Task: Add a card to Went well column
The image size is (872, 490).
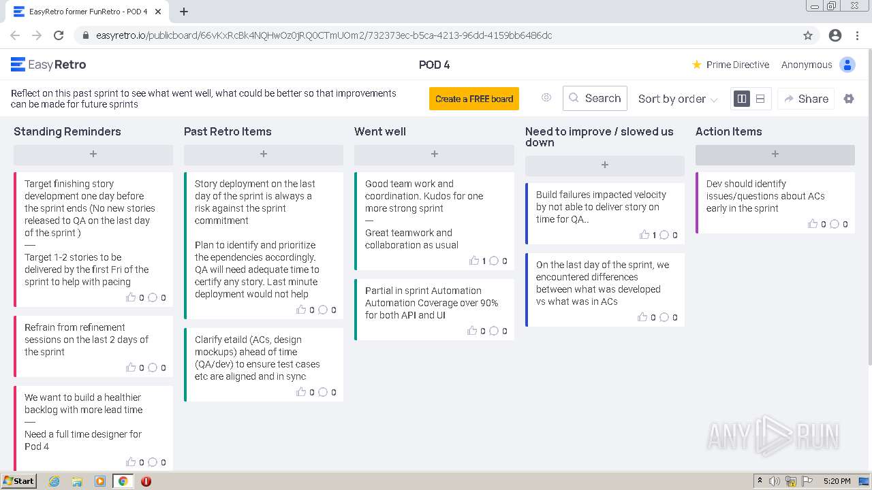Action: click(x=434, y=154)
